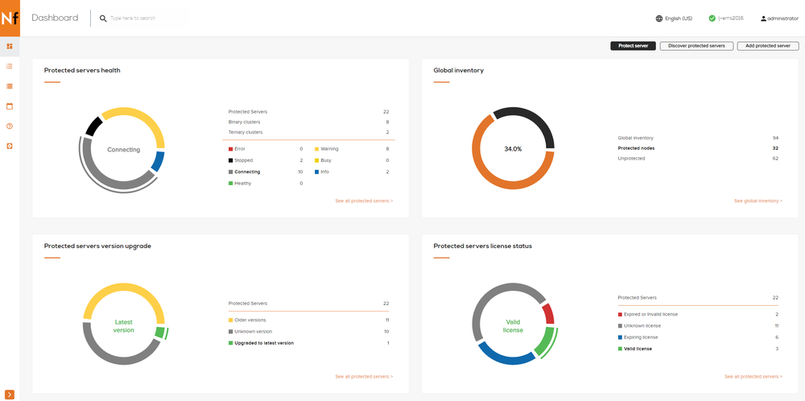Select the 'Unprotected' inventory row label
805x401 pixels.
(x=631, y=159)
